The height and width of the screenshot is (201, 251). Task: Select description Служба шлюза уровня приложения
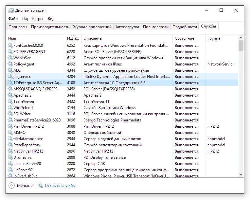point(116,70)
